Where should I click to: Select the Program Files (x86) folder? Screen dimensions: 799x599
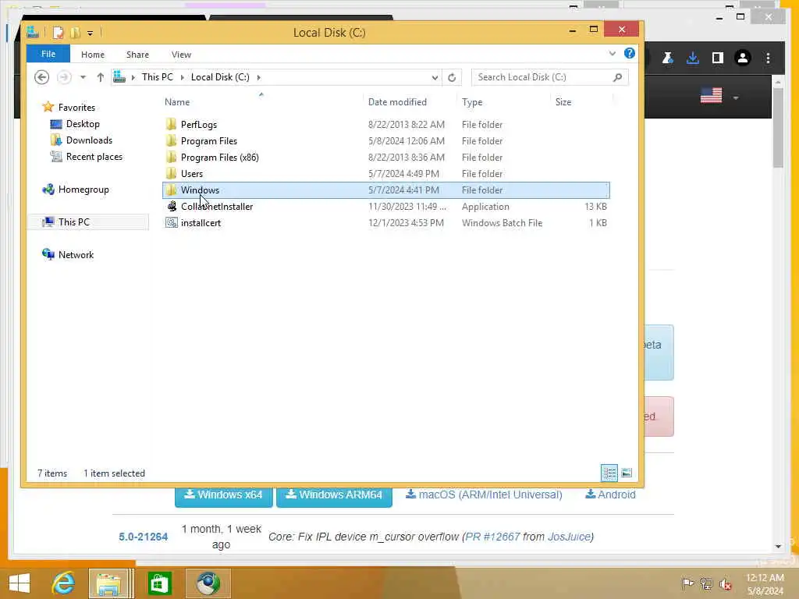(219, 158)
